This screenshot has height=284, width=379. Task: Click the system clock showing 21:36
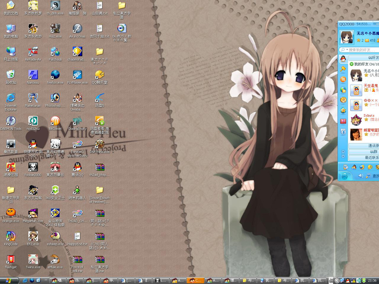[x=372, y=281]
